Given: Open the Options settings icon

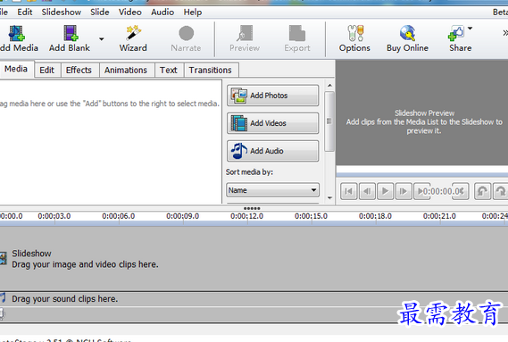Looking at the screenshot, I should [x=355, y=33].
